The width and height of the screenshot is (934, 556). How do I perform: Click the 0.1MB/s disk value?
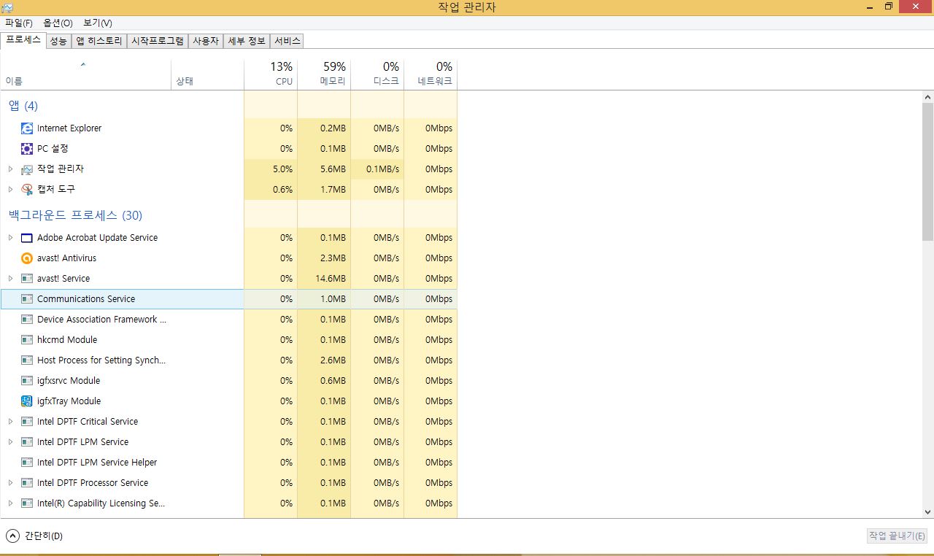(383, 169)
